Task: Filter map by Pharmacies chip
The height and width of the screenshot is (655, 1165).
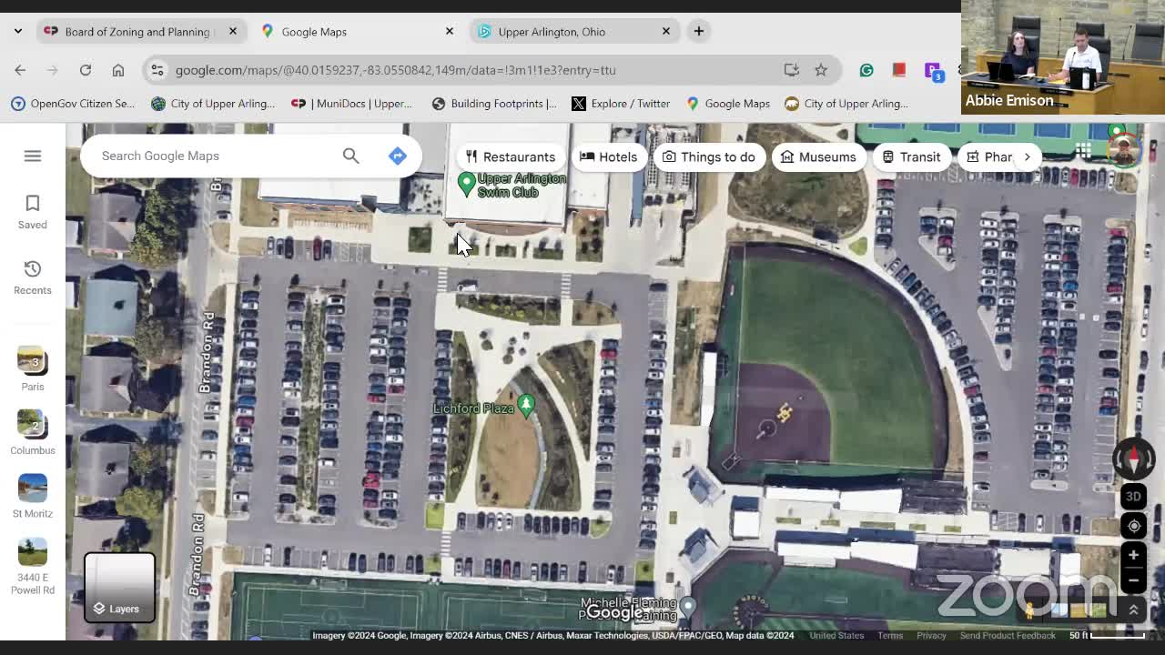Action: (988, 156)
